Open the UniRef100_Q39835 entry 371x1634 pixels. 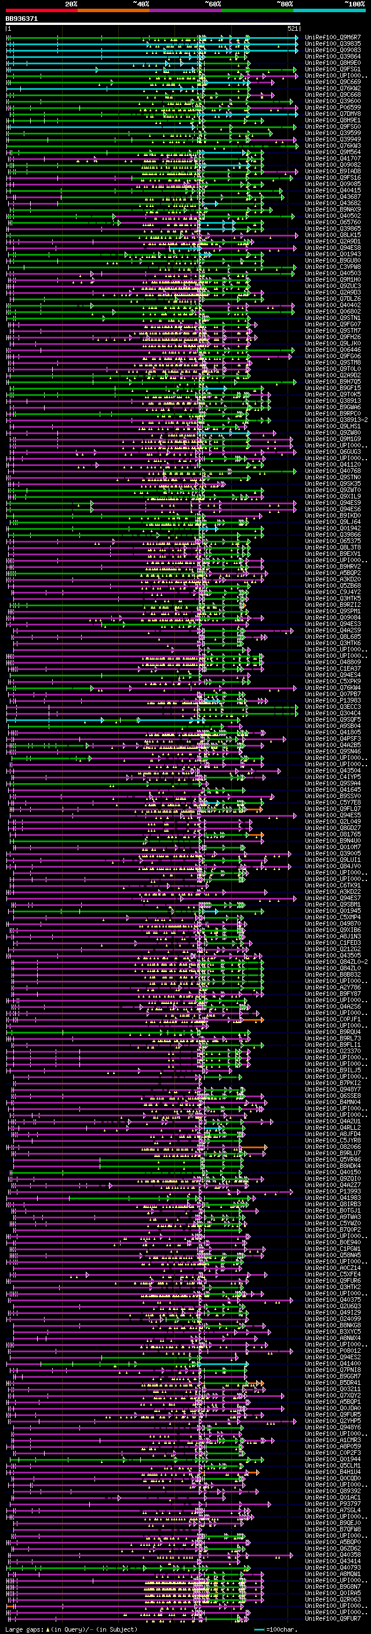pyautogui.click(x=333, y=44)
